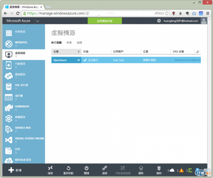Bookmark page with the star icon
The image size is (213, 178).
[x=167, y=14]
